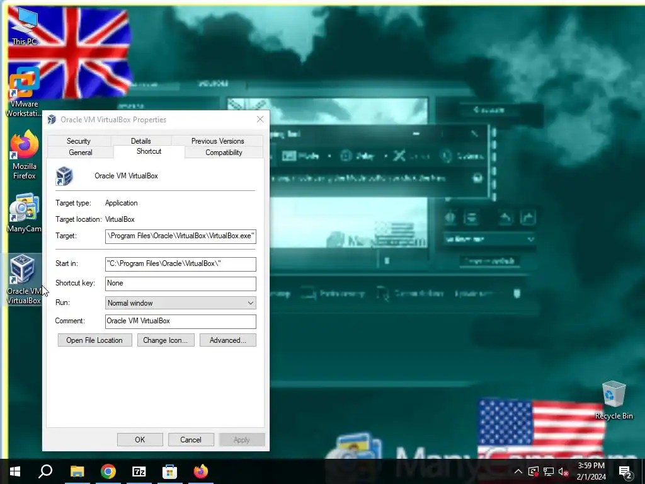Click the security shield tray icon
The height and width of the screenshot is (484, 645).
click(x=533, y=471)
